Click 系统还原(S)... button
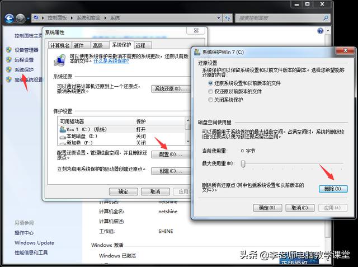358x267 pixels. click(171, 88)
